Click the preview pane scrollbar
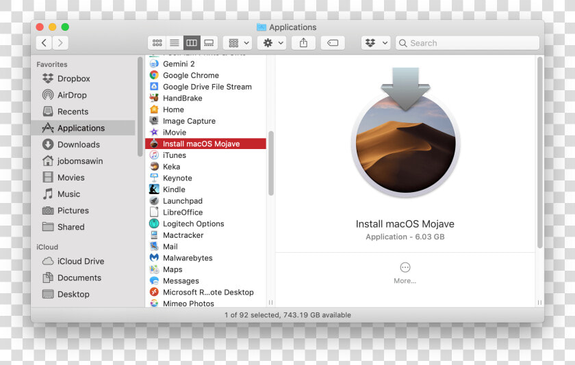Screen dimensions: 575x365 [x=539, y=152]
